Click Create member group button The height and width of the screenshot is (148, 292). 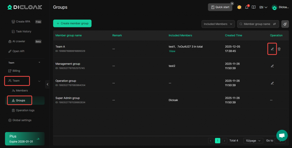[x=72, y=23]
